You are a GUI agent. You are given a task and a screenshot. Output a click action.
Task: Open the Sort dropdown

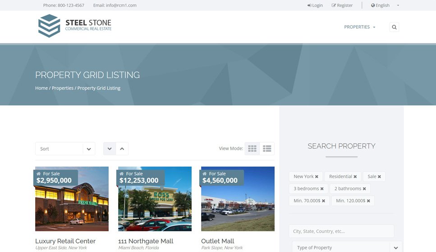click(x=65, y=149)
